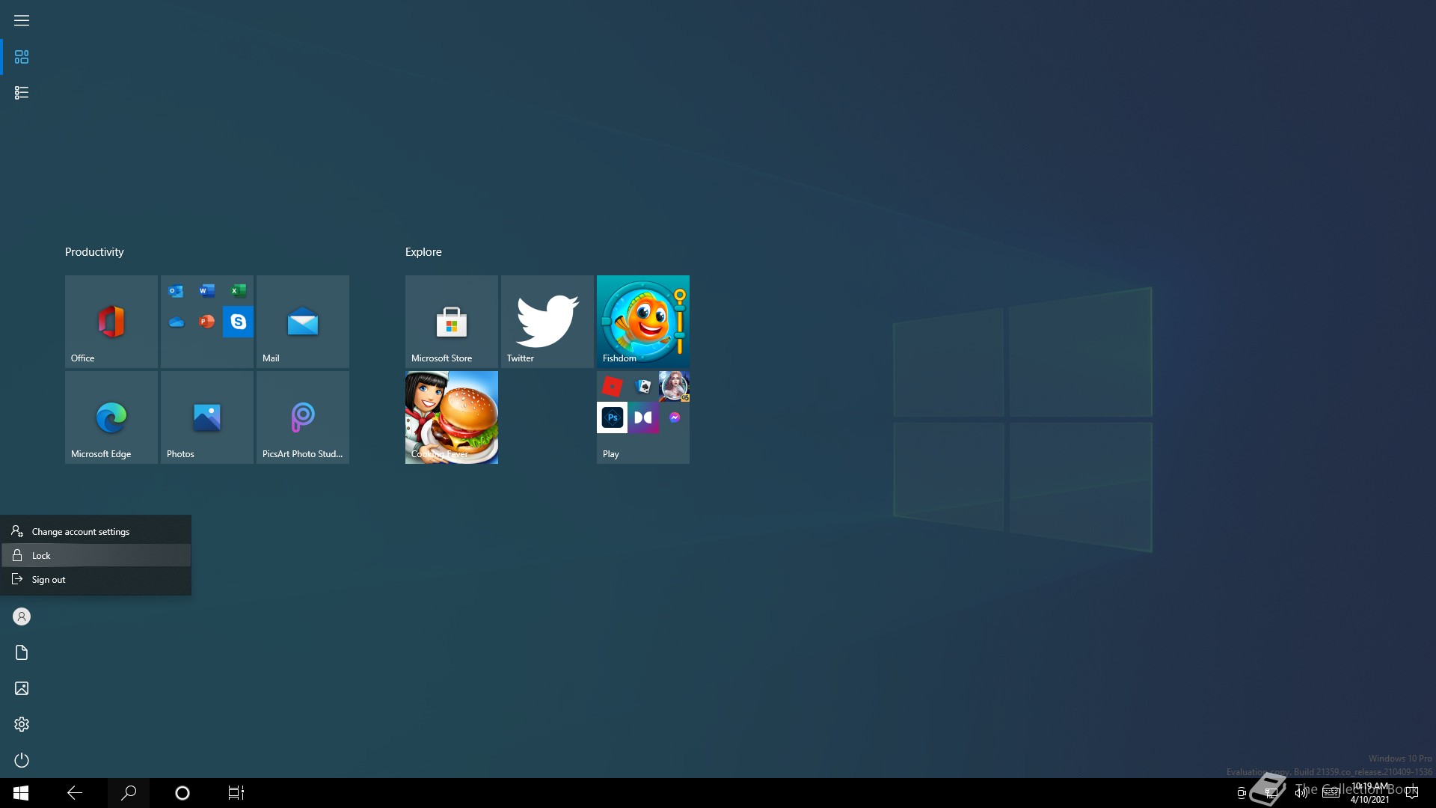The height and width of the screenshot is (808, 1436).
Task: Expand the Start hamburger menu
Action: point(22,21)
